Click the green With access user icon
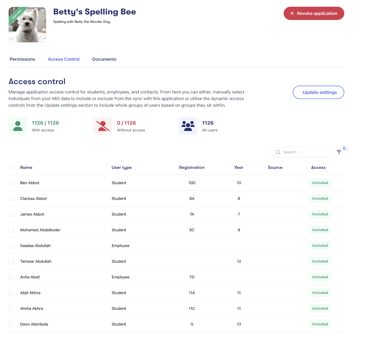 tap(18, 126)
